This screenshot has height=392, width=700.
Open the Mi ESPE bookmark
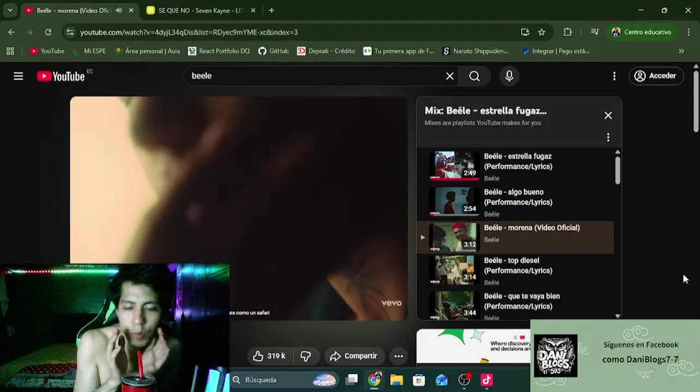tap(89, 51)
